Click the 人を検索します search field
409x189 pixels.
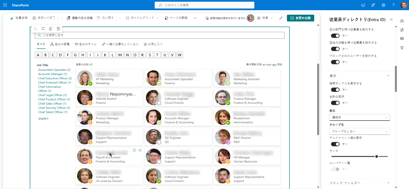(x=160, y=35)
